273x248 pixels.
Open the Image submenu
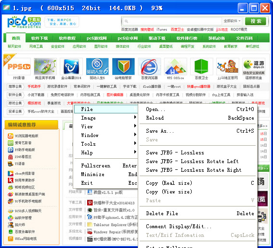coord(106,118)
